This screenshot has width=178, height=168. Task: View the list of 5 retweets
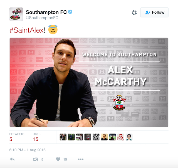17,137
